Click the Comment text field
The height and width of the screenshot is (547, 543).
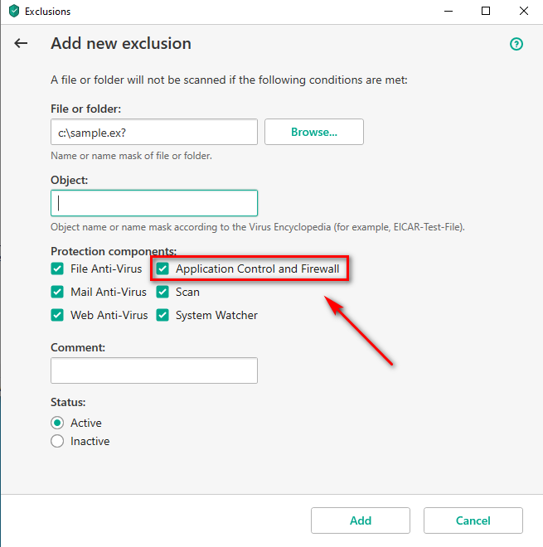tap(154, 370)
